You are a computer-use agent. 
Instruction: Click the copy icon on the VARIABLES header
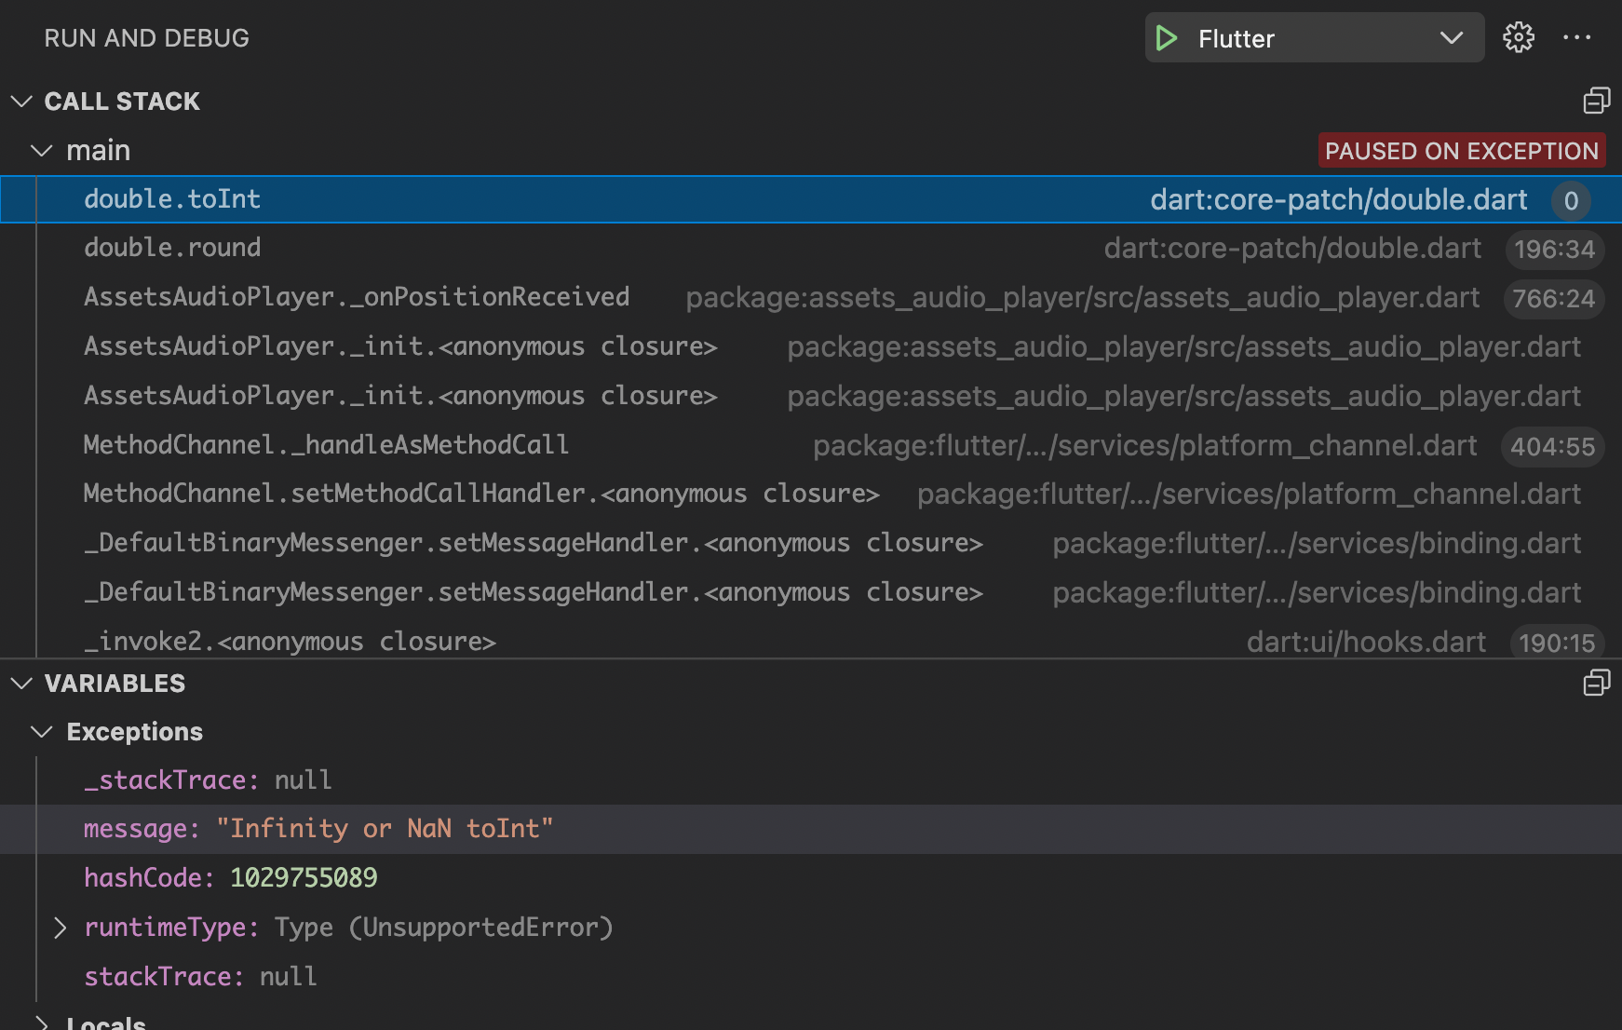[x=1596, y=683]
